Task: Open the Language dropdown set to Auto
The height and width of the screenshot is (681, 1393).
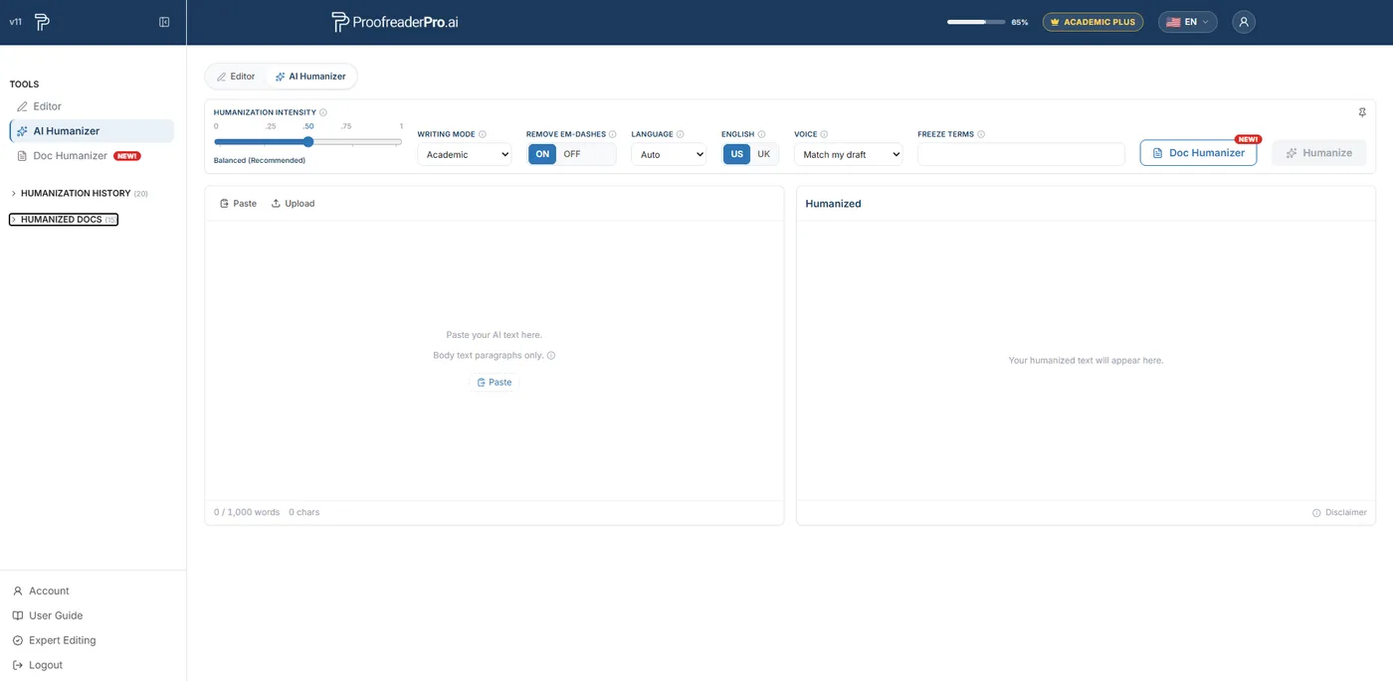Action: (669, 154)
